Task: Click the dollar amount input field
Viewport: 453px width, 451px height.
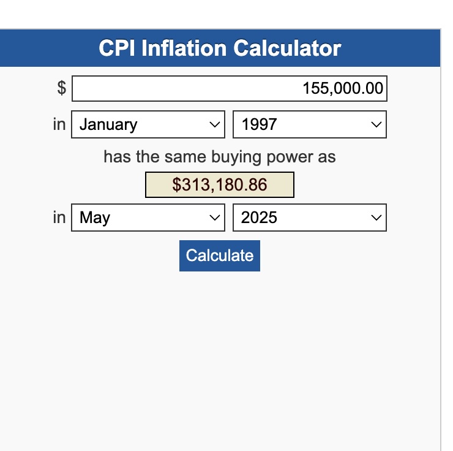Action: tap(229, 89)
